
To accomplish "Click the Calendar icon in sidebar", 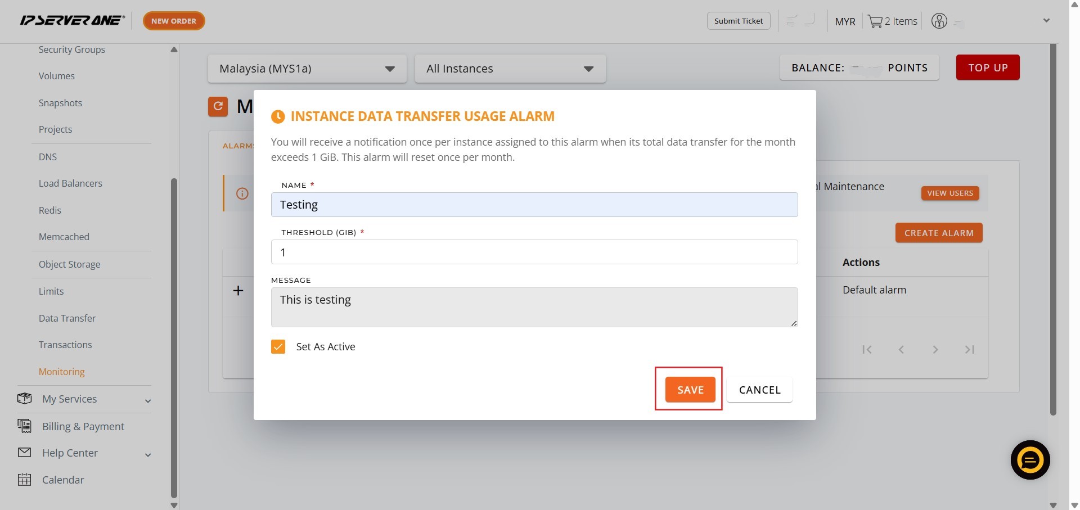I will coord(24,480).
